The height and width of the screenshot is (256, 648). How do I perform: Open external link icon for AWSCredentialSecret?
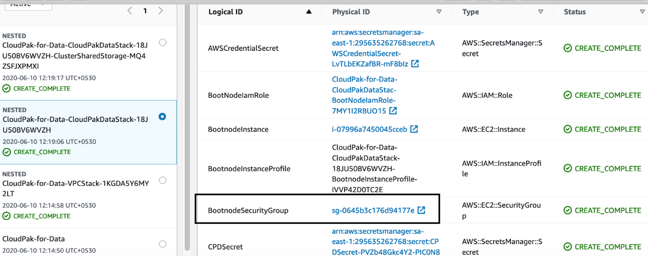click(415, 64)
